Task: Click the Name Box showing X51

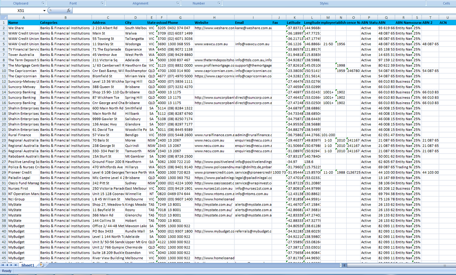Action: click(x=21, y=11)
